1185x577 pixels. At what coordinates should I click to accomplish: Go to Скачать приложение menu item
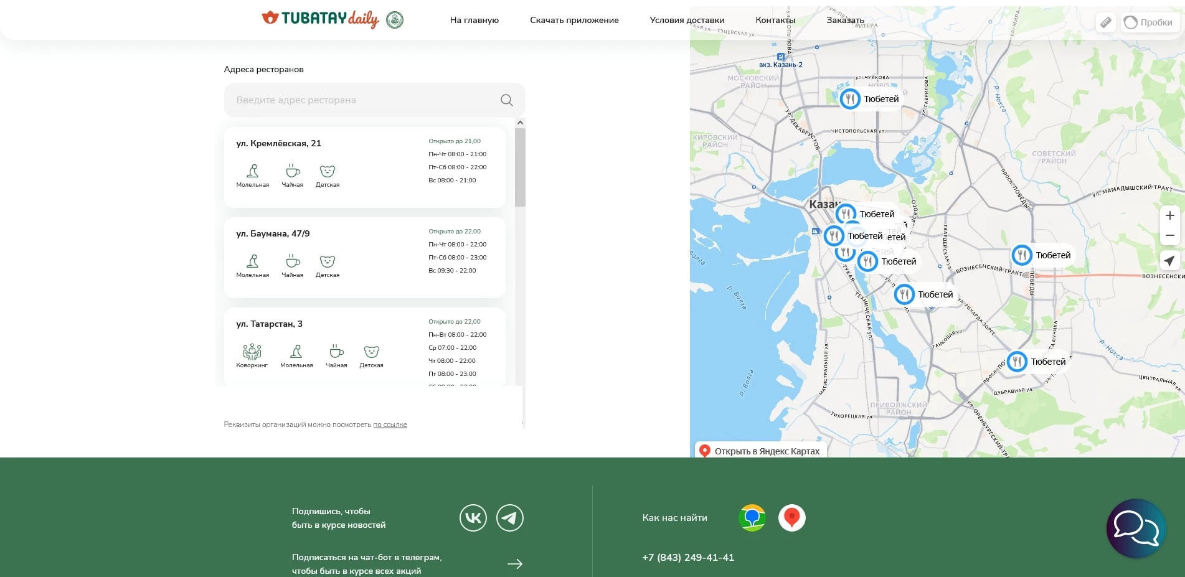574,20
